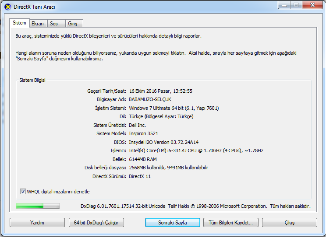Click the DirectX Tanı Aracı window title
The image size is (326, 238).
(x=34, y=7)
